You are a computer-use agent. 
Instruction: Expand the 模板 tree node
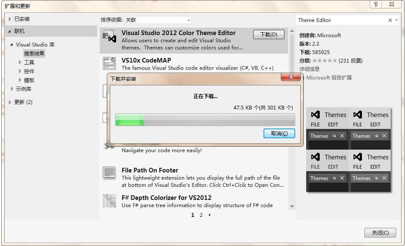[20, 80]
